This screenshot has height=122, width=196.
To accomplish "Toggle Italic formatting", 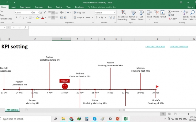I will click(20, 18).
